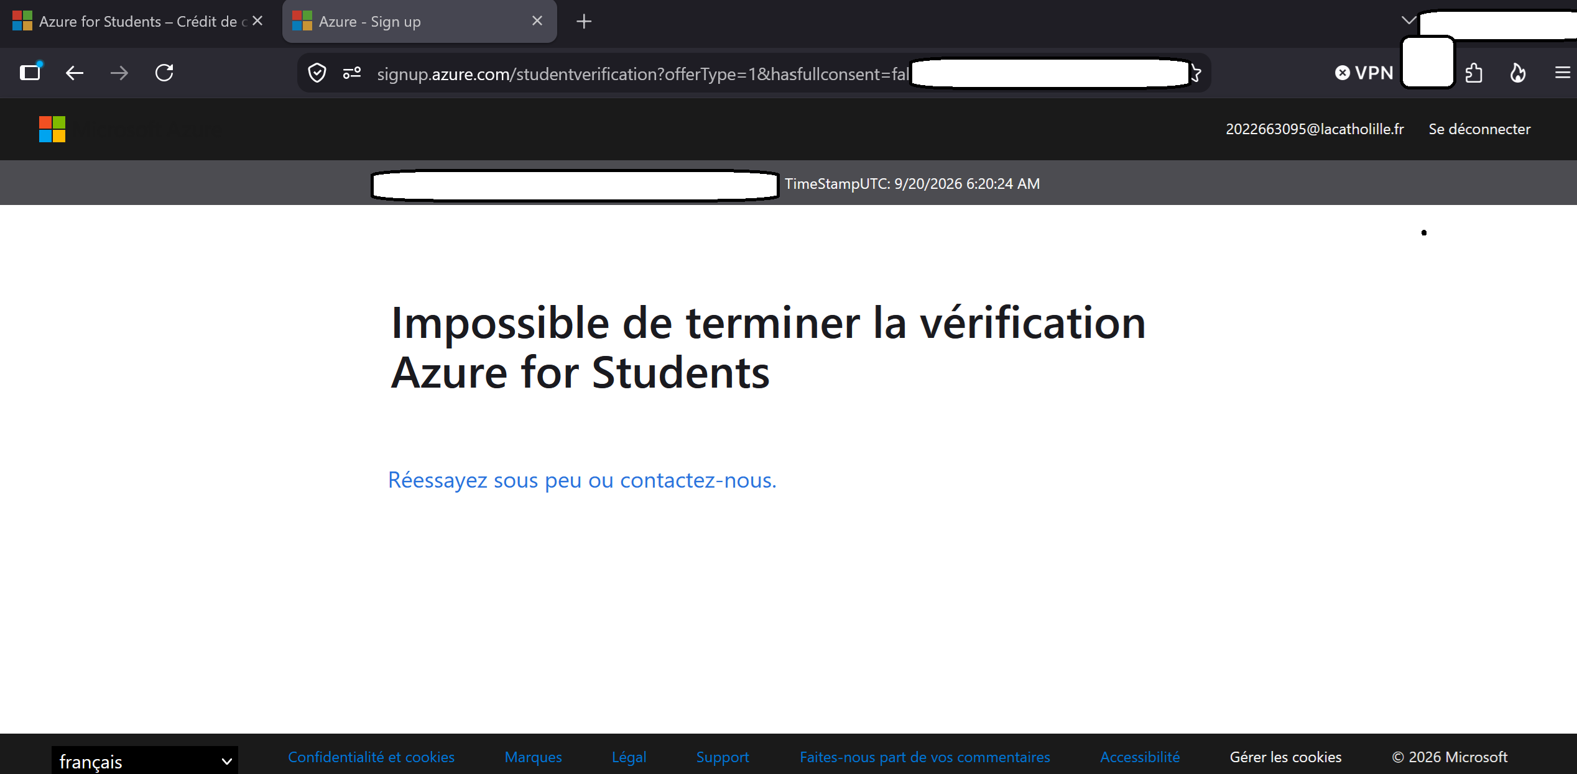1577x774 pixels.
Task: Click the Microsoft logo in header
Action: coord(52,129)
